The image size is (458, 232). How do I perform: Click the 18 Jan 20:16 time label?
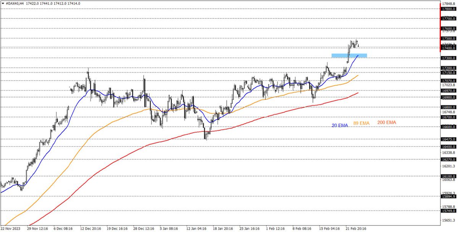point(223,229)
